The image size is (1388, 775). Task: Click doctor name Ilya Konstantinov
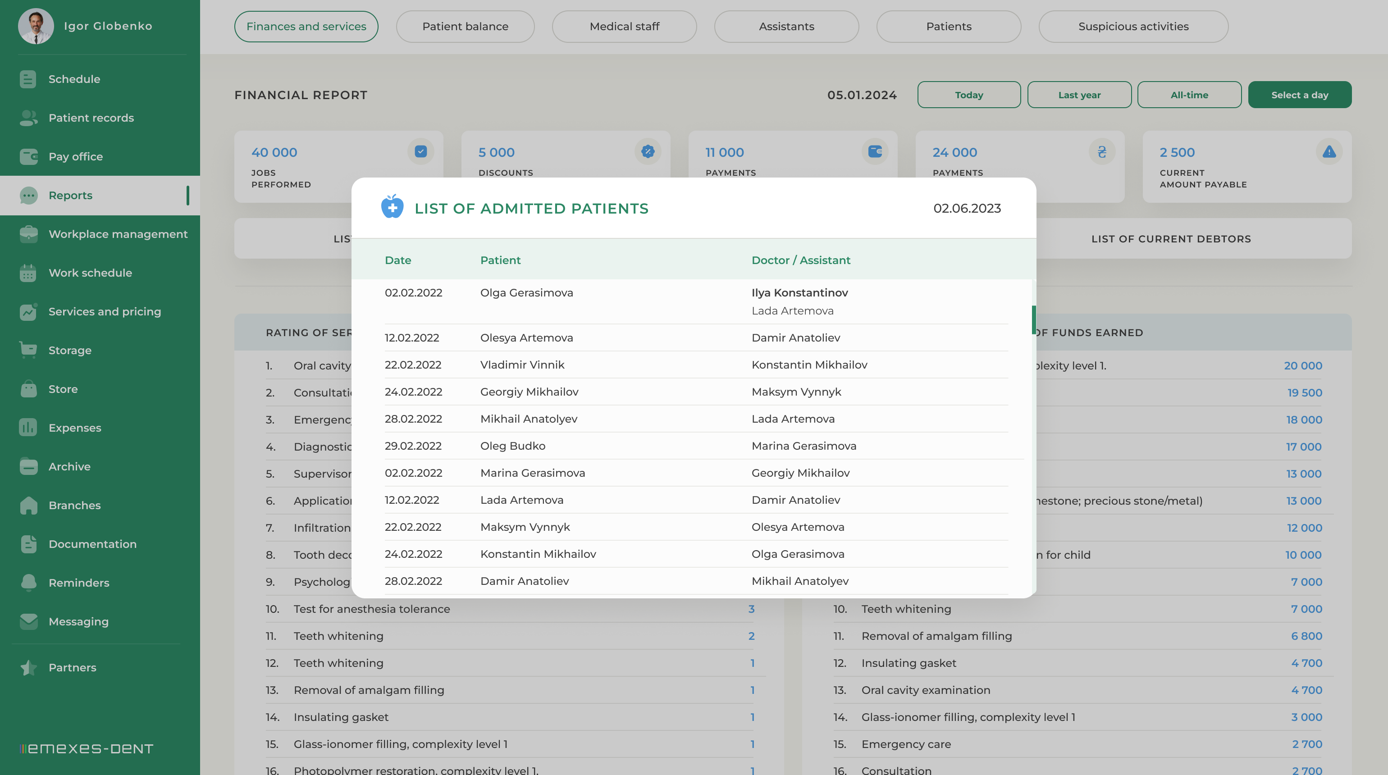[x=799, y=292]
